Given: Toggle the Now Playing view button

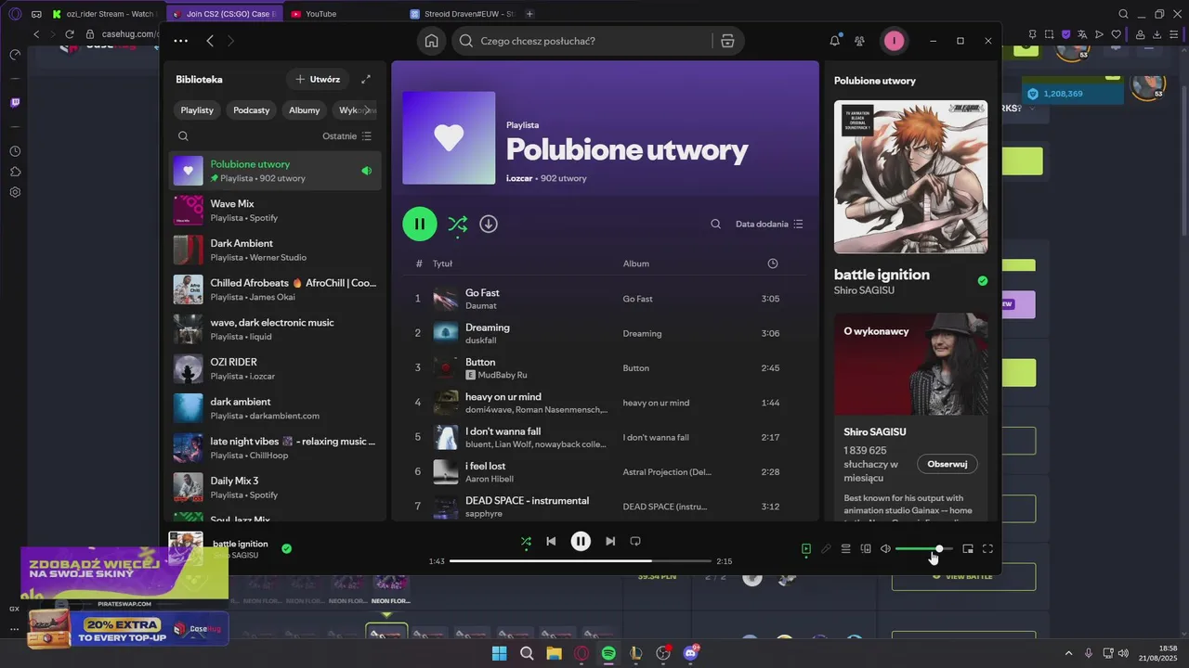Looking at the screenshot, I should tap(806, 549).
